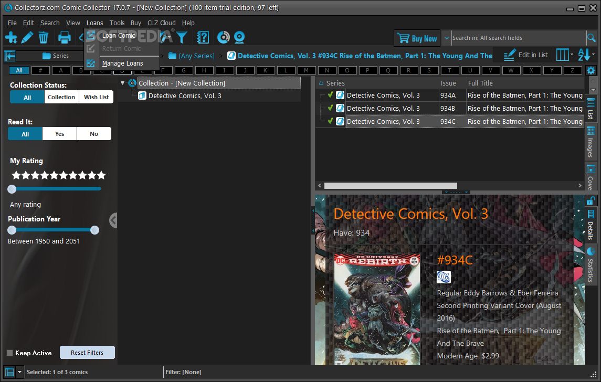Open the Help menu

188,23
